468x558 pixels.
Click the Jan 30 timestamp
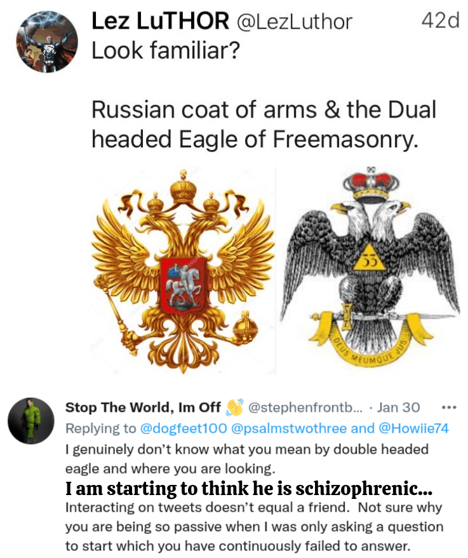pyautogui.click(x=398, y=407)
